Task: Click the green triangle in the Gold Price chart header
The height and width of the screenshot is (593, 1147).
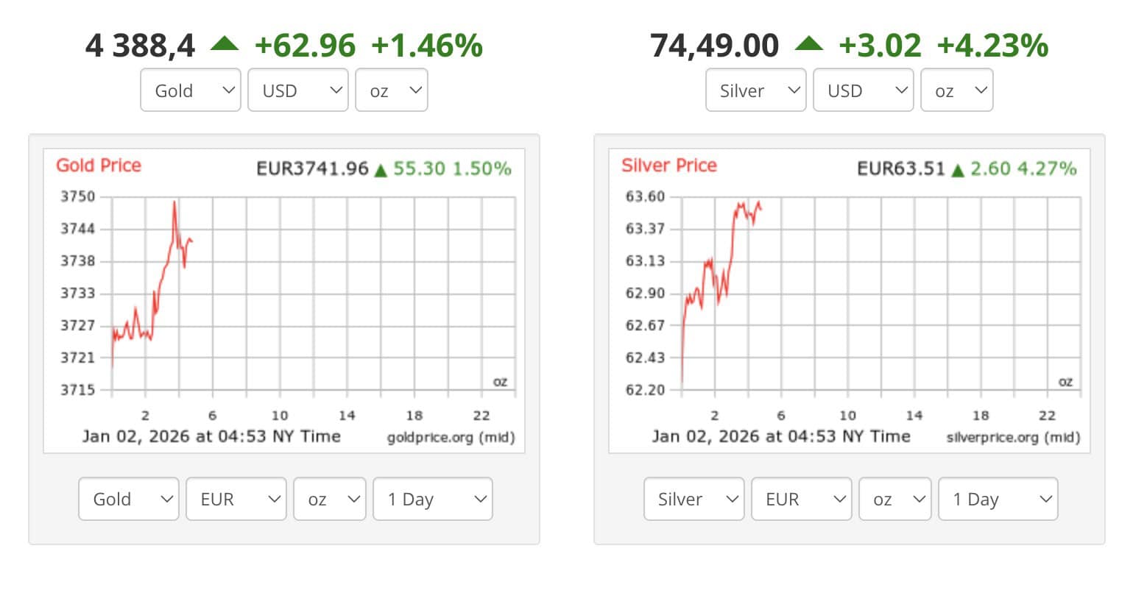Action: tap(381, 171)
